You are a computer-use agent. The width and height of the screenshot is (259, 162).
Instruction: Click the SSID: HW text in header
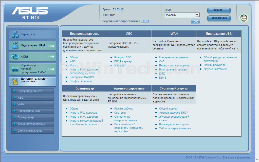108,15
